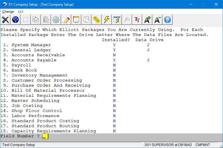Click the blue globe toolbar icon
Screen dimensions: 223x148
click(x=15, y=20)
